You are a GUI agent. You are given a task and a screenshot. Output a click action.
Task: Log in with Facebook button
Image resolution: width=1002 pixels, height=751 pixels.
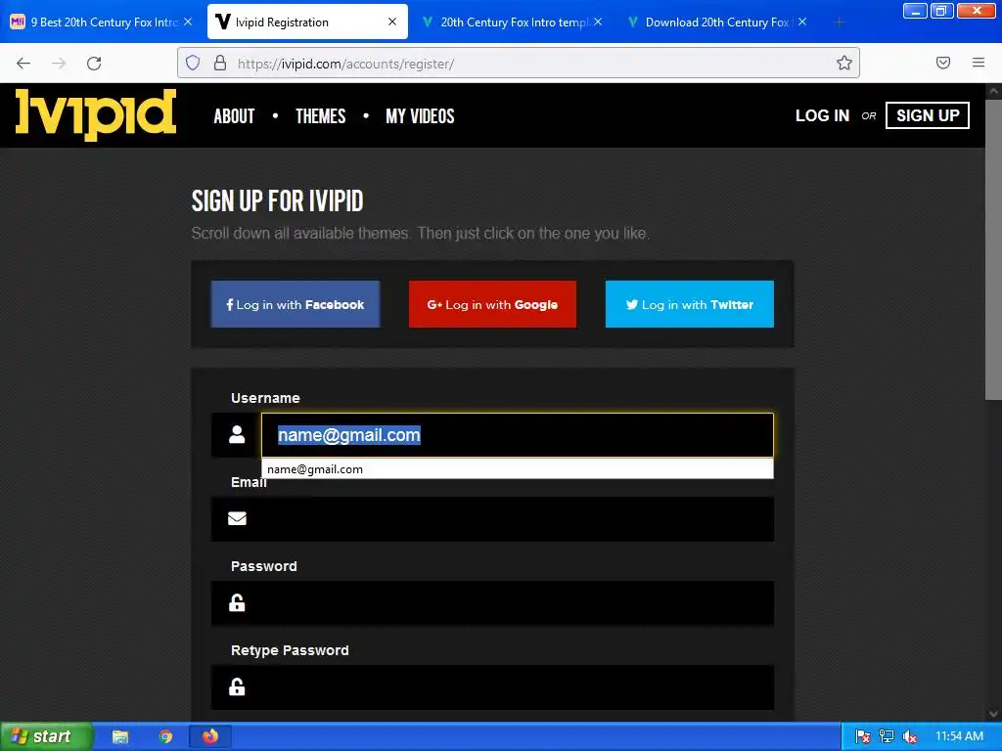click(x=296, y=304)
